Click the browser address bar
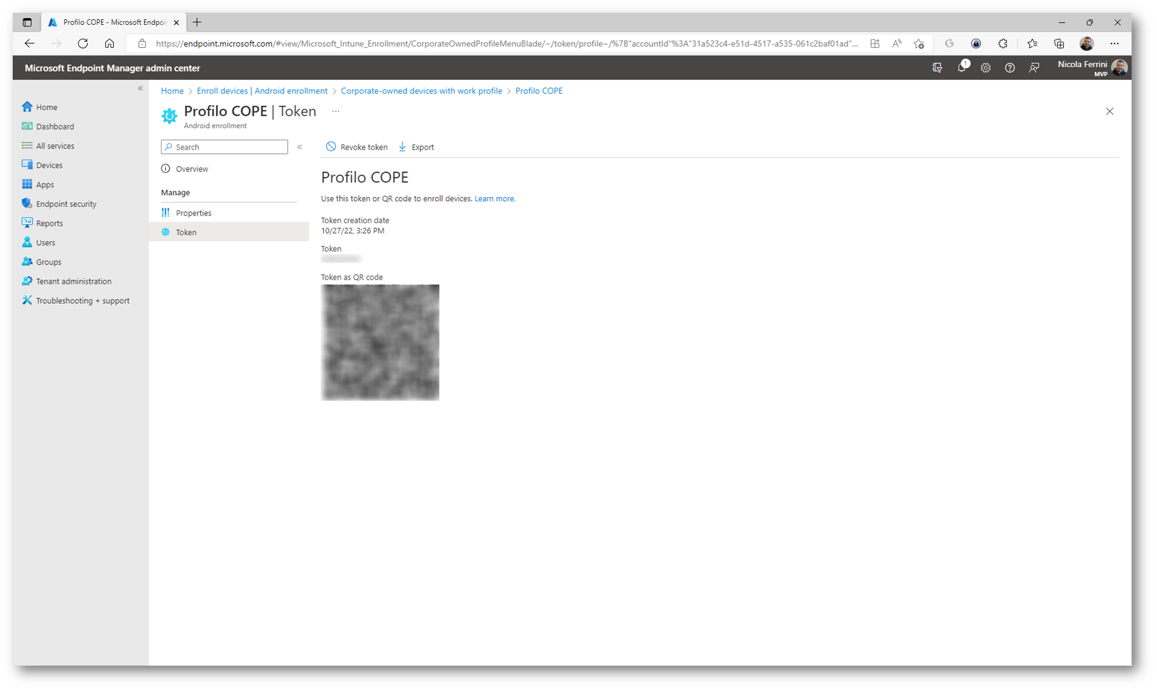 (x=507, y=43)
